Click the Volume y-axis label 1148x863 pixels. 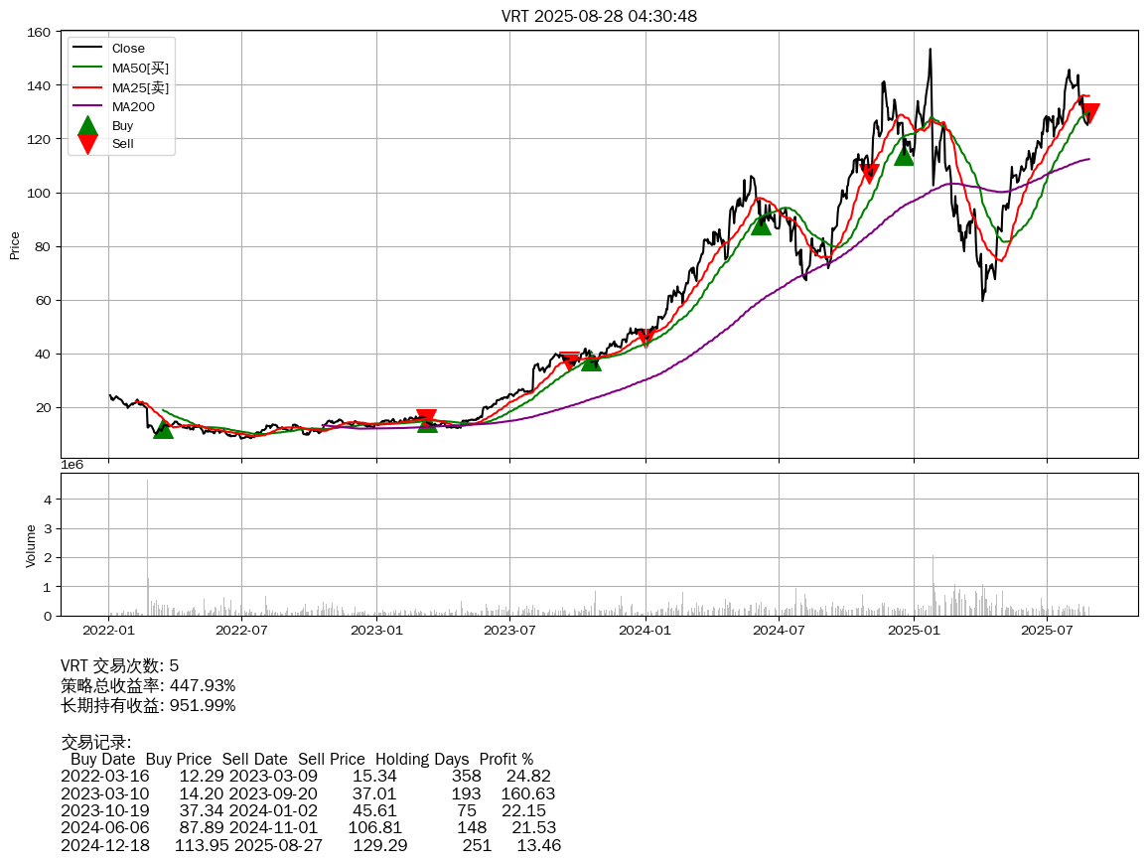click(30, 545)
